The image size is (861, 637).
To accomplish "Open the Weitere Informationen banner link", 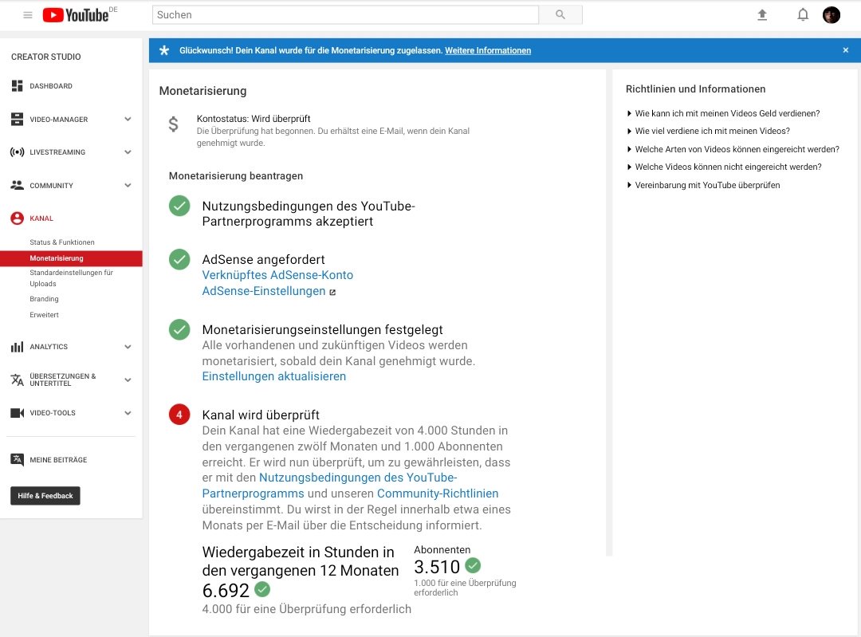I will 488,50.
